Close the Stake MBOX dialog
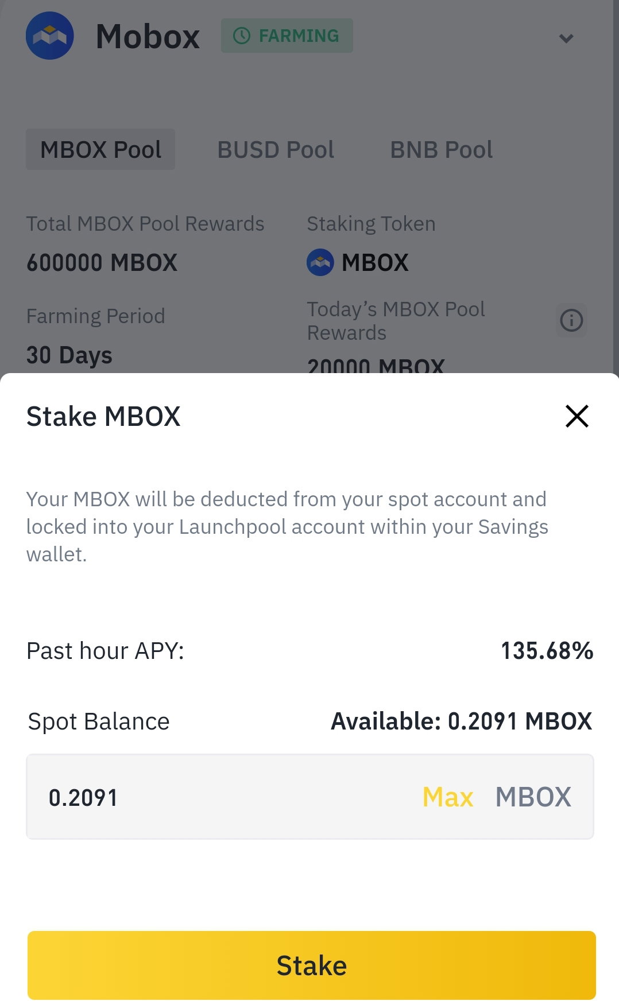This screenshot has width=619, height=1001. click(x=577, y=416)
